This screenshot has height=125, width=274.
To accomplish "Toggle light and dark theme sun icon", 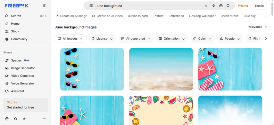I will pyautogui.click(x=24, y=119).
